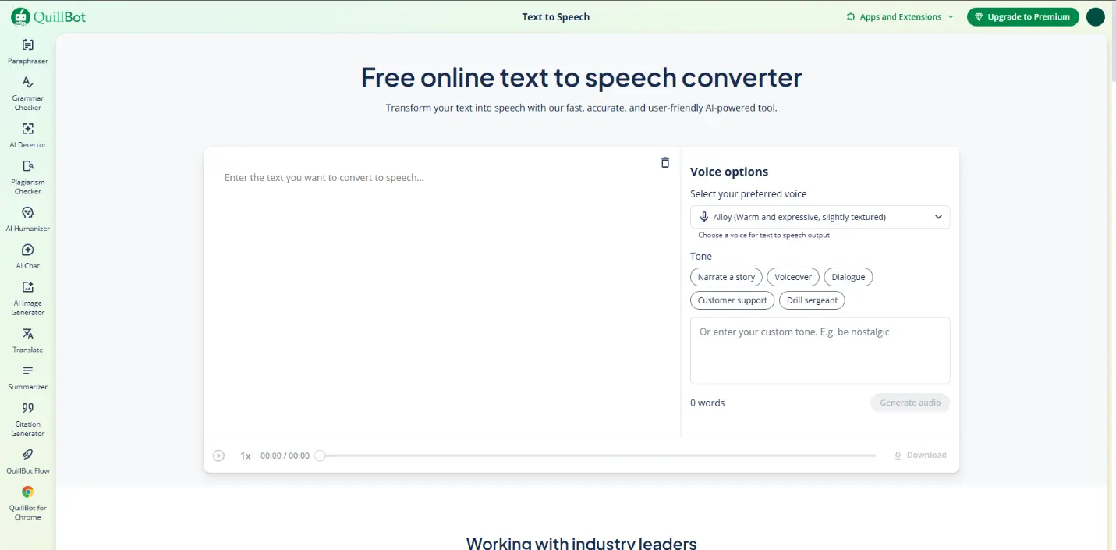Expand the Apps and Extensions menu
This screenshot has height=550, width=1116.
pos(899,16)
